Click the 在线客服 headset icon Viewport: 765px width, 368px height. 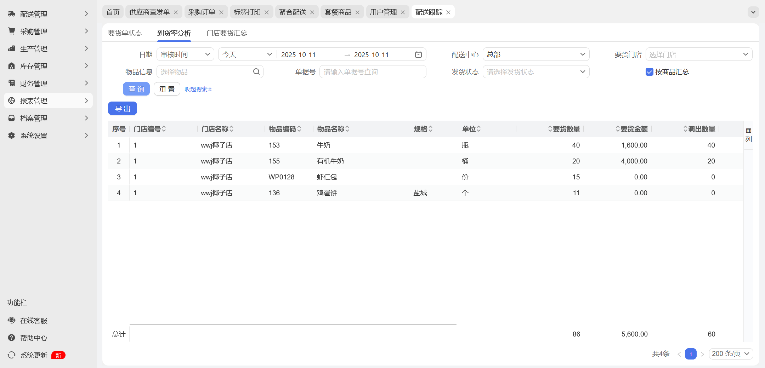12,321
